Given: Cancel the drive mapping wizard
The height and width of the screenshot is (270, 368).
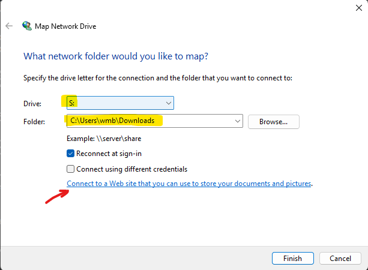Looking at the screenshot, I should click(x=340, y=258).
